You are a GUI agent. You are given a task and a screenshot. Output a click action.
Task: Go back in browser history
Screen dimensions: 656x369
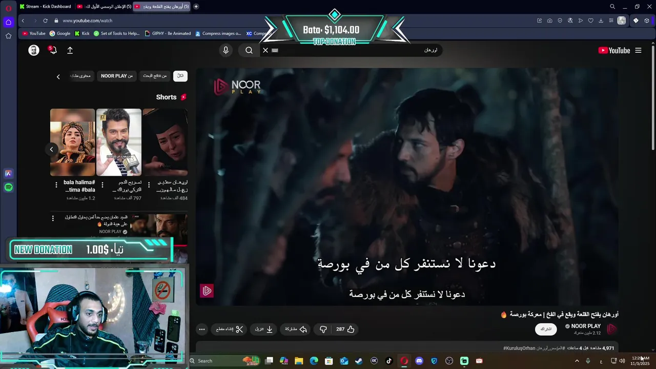23,20
